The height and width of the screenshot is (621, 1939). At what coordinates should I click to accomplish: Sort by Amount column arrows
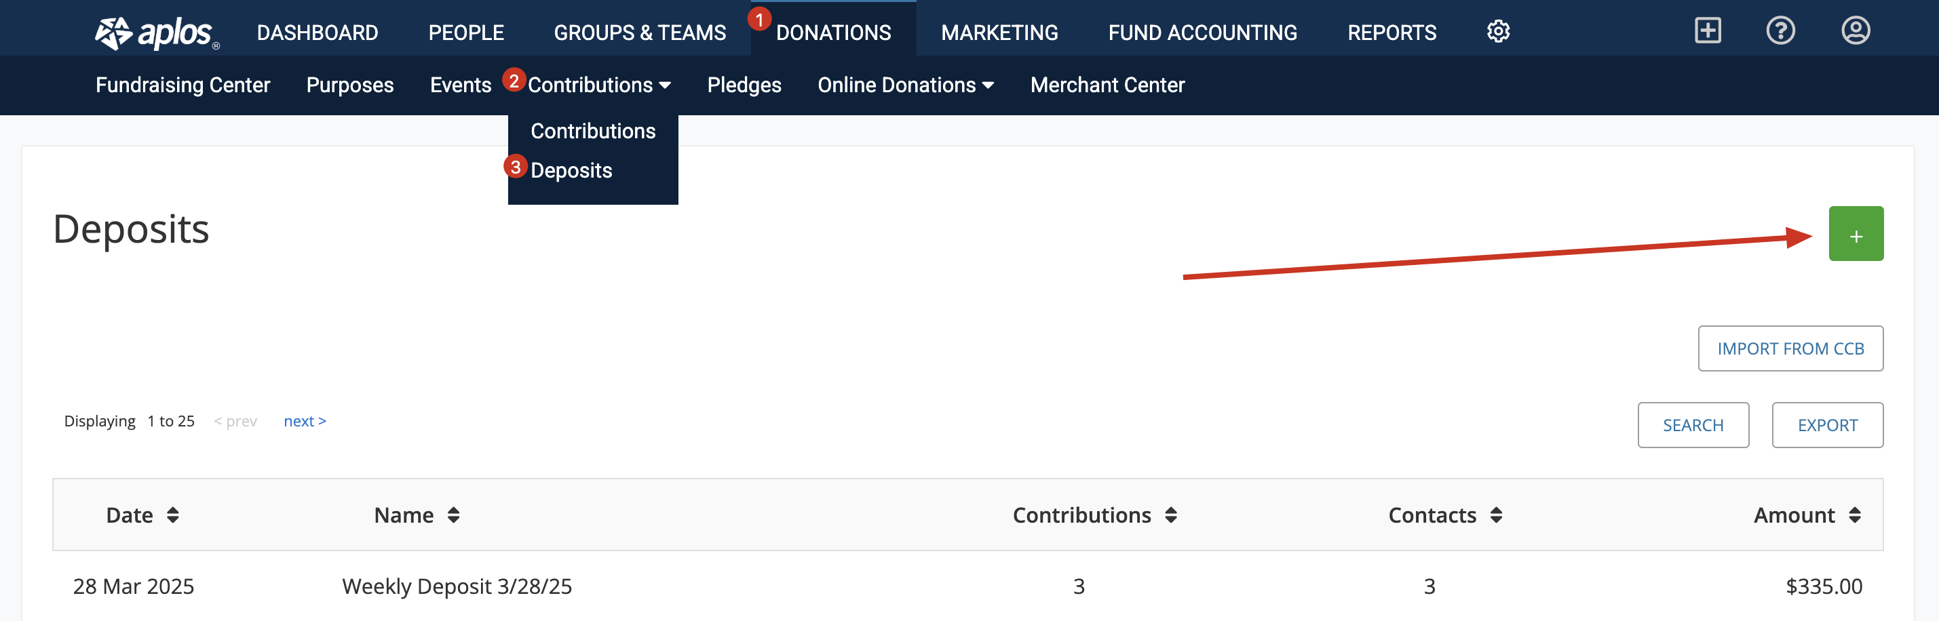(x=1855, y=515)
